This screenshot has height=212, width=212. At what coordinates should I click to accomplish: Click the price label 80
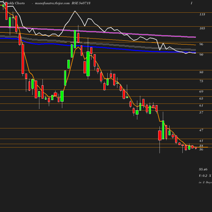point(201,72)
